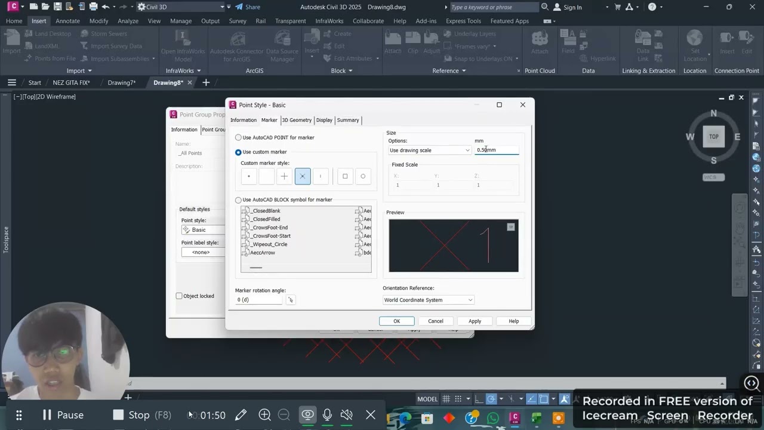
Task: Click the Marker rotation angle field
Action: click(x=260, y=300)
